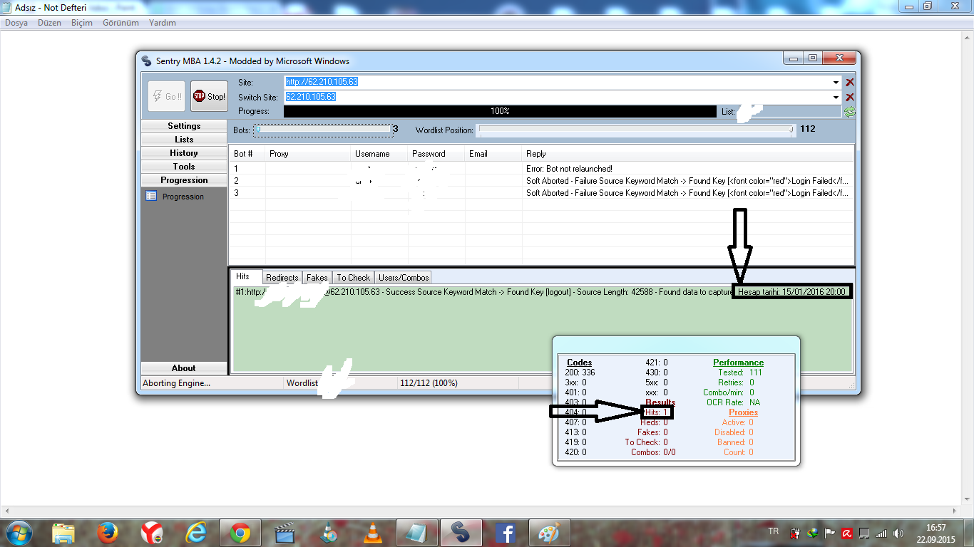Viewport: 974px width, 547px height.
Task: Expand the Settings section in the sidebar
Action: coord(184,126)
